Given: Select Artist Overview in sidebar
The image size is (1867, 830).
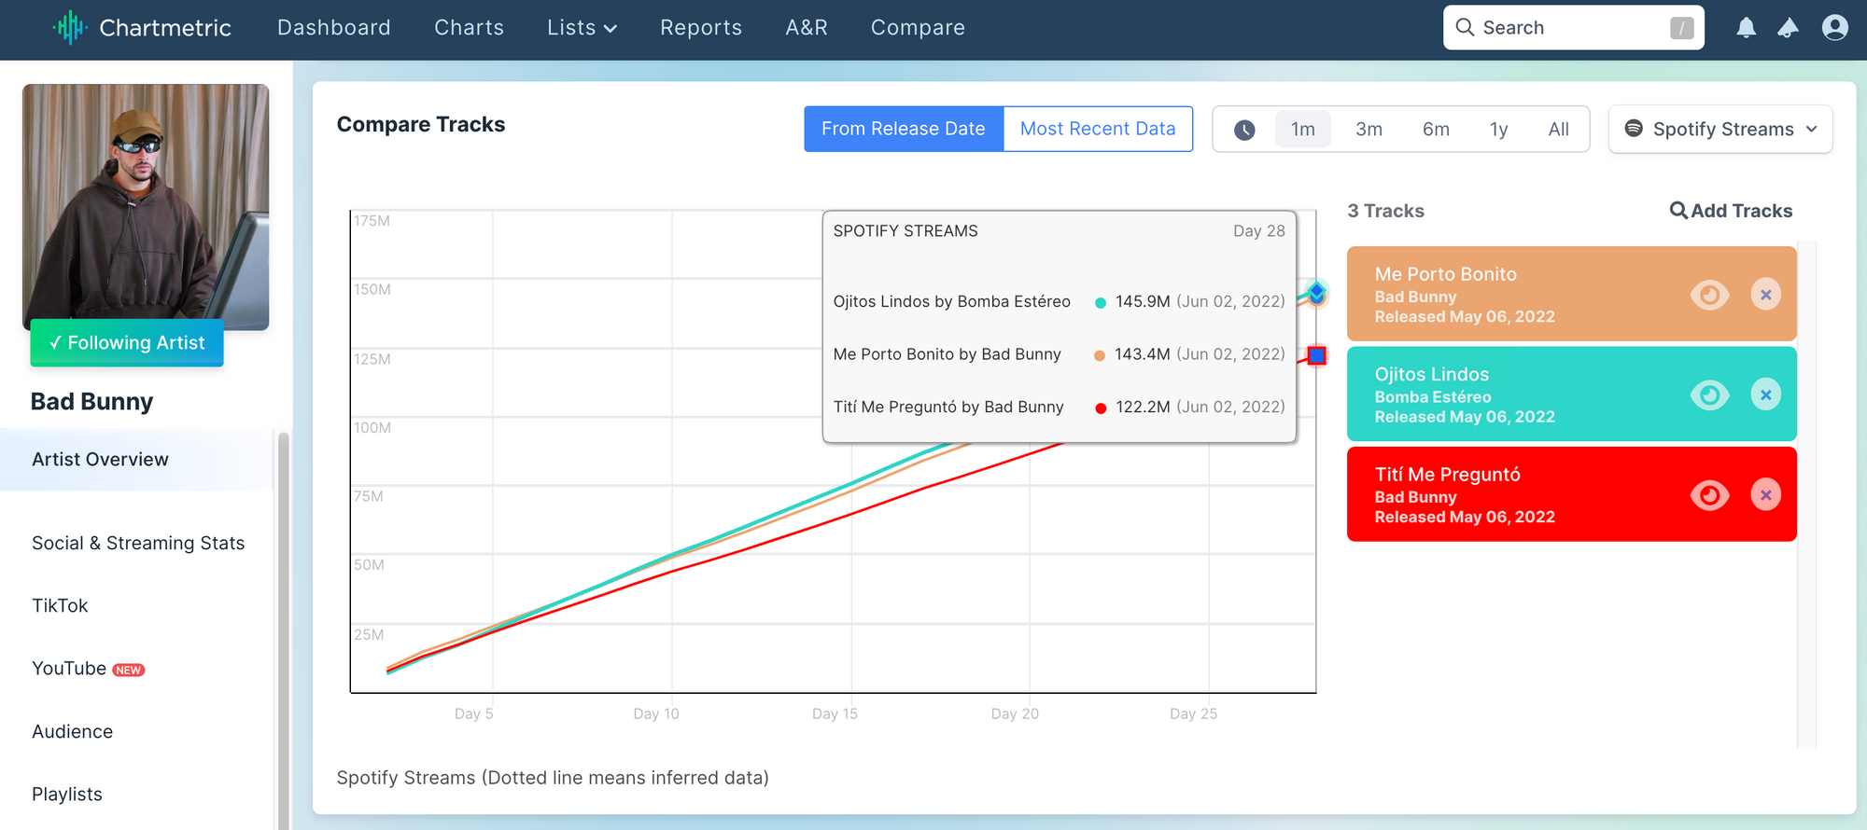Looking at the screenshot, I should click(137, 460).
